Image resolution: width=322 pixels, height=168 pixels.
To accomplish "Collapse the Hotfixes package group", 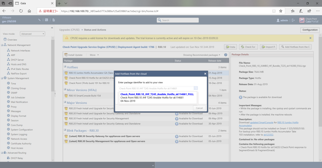I will pyautogui.click(x=65, y=67).
